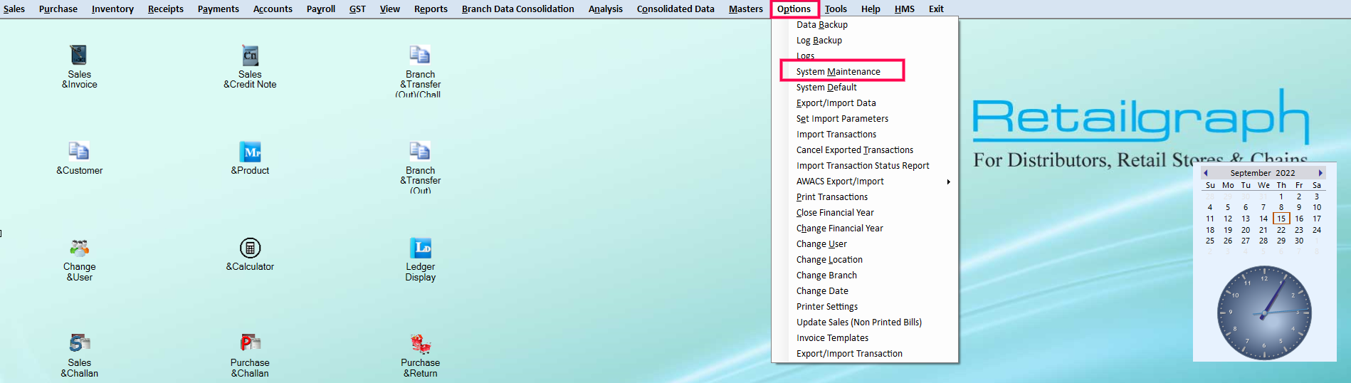Open the Ledger Display icon
This screenshot has height=383, width=1351.
coord(420,248)
